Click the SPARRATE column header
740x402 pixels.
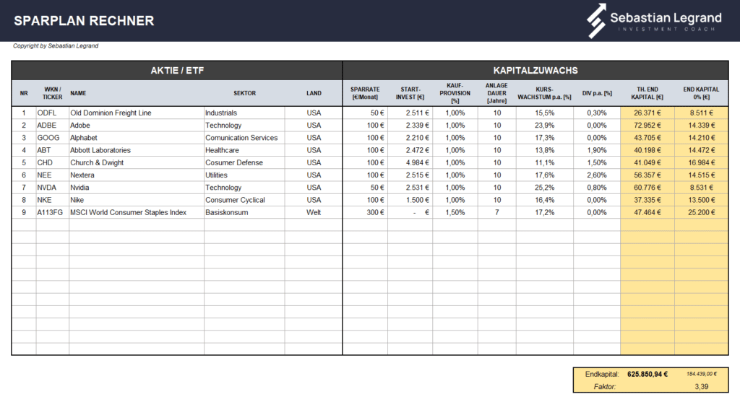[365, 93]
